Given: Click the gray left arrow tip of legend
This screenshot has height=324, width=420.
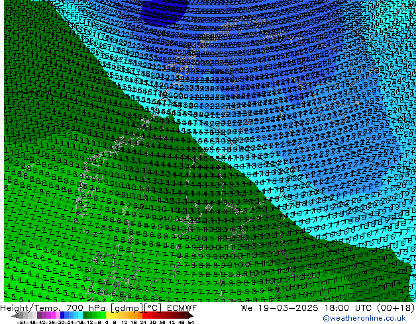Looking at the screenshot, I should click(x=15, y=315).
